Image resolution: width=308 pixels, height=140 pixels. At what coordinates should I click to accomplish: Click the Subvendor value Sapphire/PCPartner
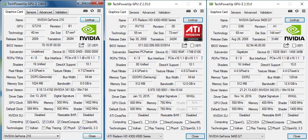pyautogui.click(x=141, y=52)
